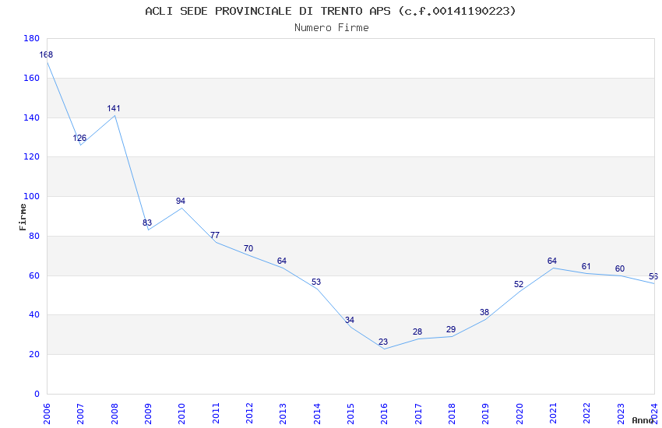Click y-axis tick label 120
The height and width of the screenshot is (428, 662).
[x=32, y=157]
